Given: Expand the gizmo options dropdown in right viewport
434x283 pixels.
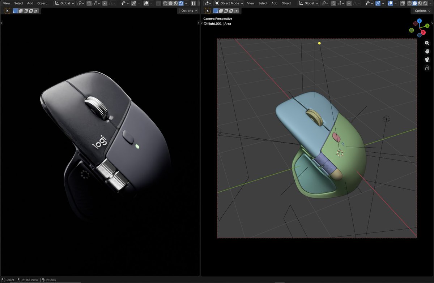Looking at the screenshot, I should point(383,3).
